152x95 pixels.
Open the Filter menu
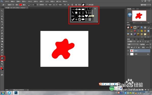click(42, 2)
